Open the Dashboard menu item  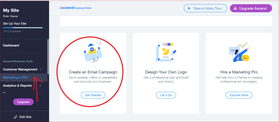11,45
